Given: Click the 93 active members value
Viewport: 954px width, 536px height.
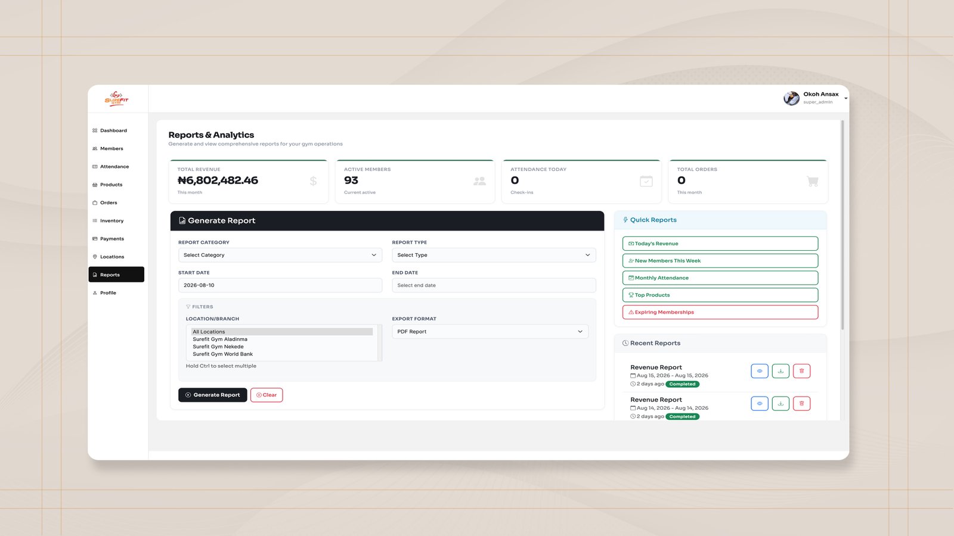Looking at the screenshot, I should coord(351,180).
